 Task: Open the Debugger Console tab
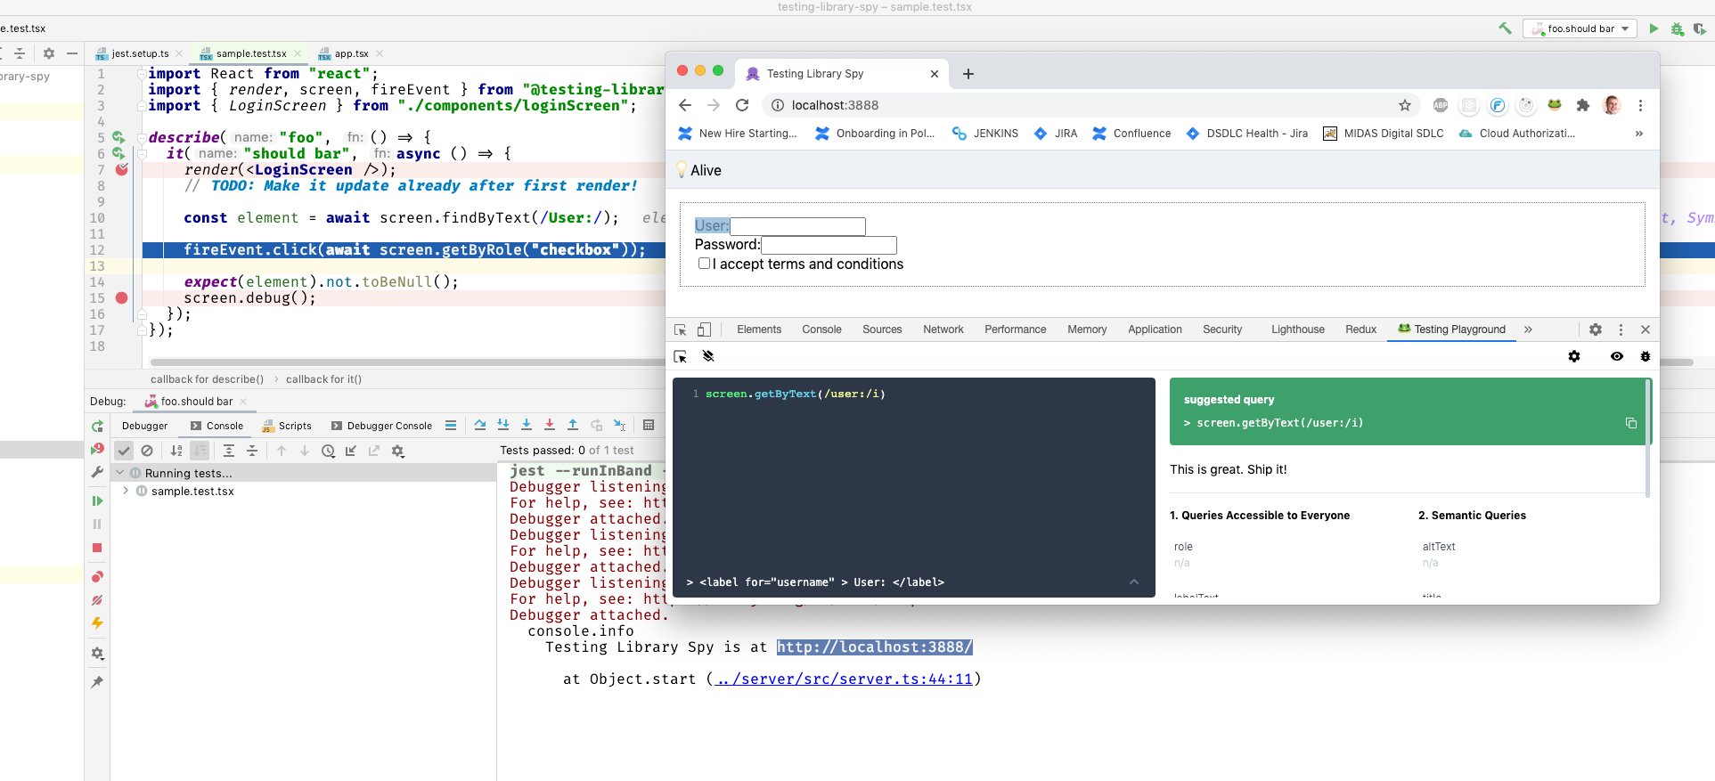(x=381, y=426)
